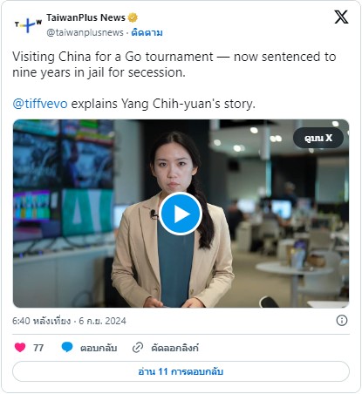Click the คัดลอกลิงก์ copy link label

tap(174, 348)
